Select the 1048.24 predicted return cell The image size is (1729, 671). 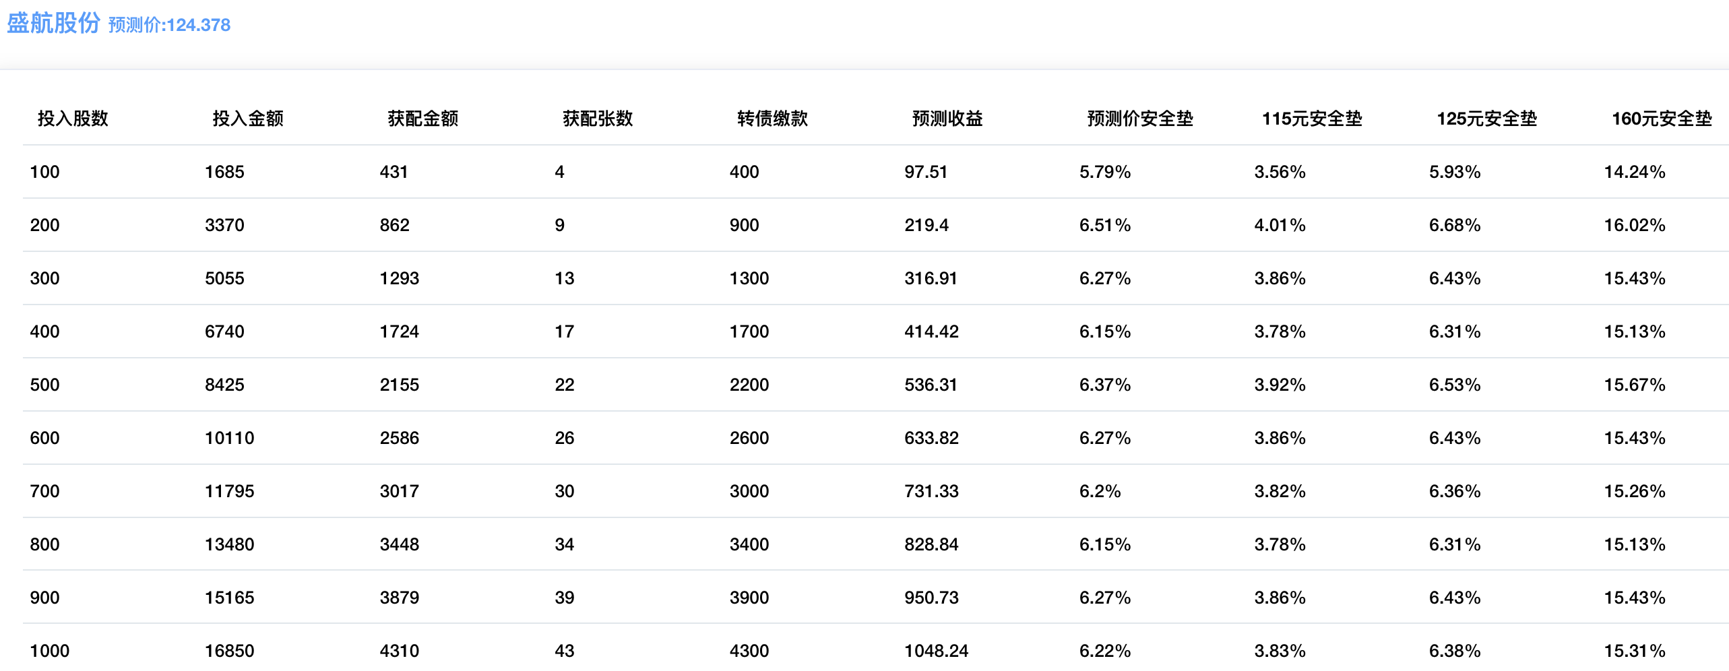coord(936,651)
